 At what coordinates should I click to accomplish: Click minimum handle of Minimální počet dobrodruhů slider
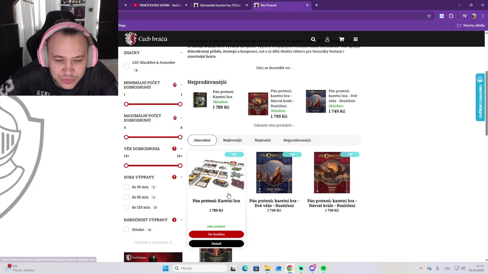[126, 104]
